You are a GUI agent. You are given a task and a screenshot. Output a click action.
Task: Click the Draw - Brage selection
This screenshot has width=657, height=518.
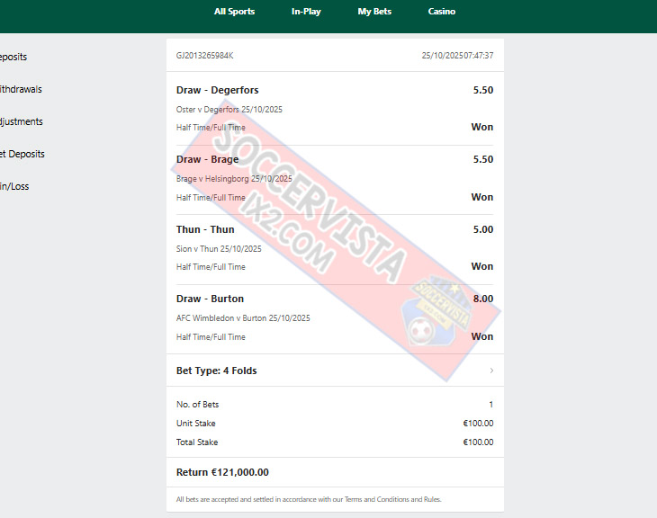click(x=207, y=159)
